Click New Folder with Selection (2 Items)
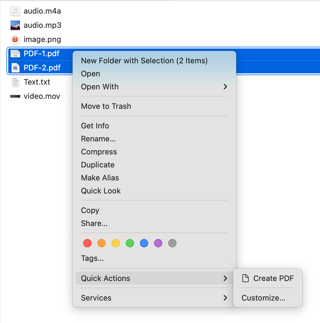This screenshot has width=320, height=323. pos(144,61)
